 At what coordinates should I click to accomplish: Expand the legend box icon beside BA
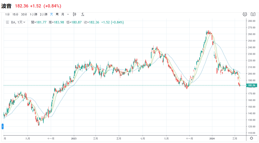click(7, 22)
